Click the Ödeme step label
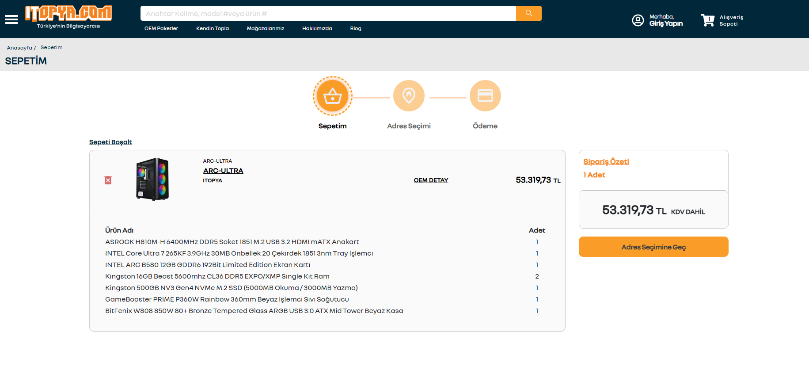The height and width of the screenshot is (382, 809). [485, 126]
